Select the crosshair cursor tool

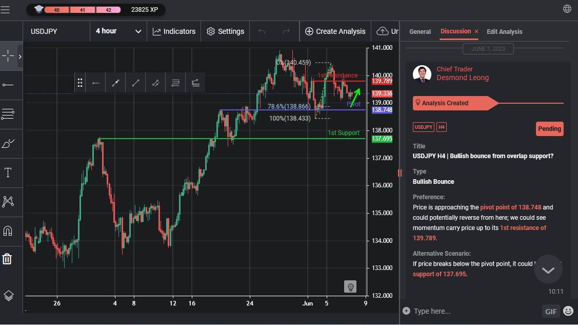[8, 56]
